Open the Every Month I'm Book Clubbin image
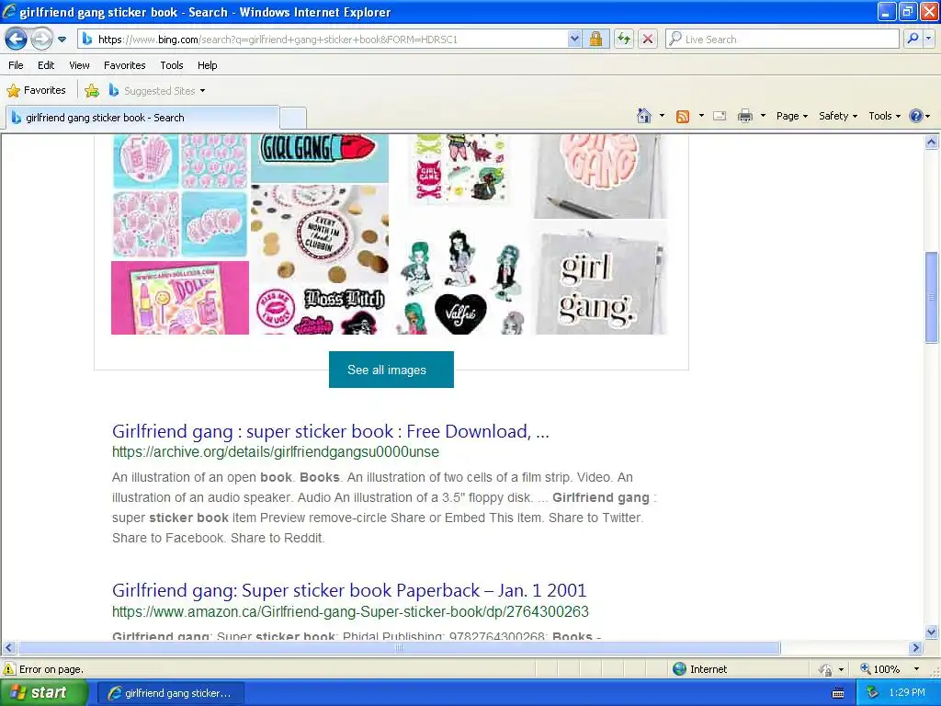Screen dimensions: 941x706 [320, 233]
